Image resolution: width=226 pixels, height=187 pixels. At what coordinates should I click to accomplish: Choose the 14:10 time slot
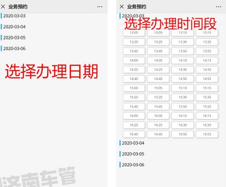point(183,60)
